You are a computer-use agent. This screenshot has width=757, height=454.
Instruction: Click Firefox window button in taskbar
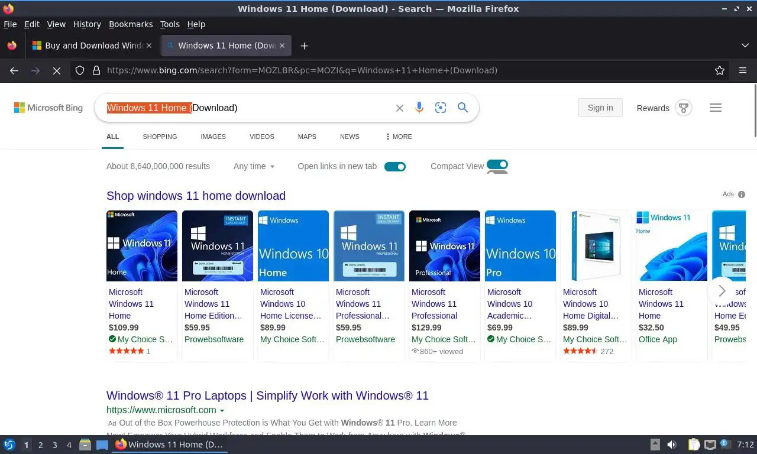pyautogui.click(x=170, y=445)
